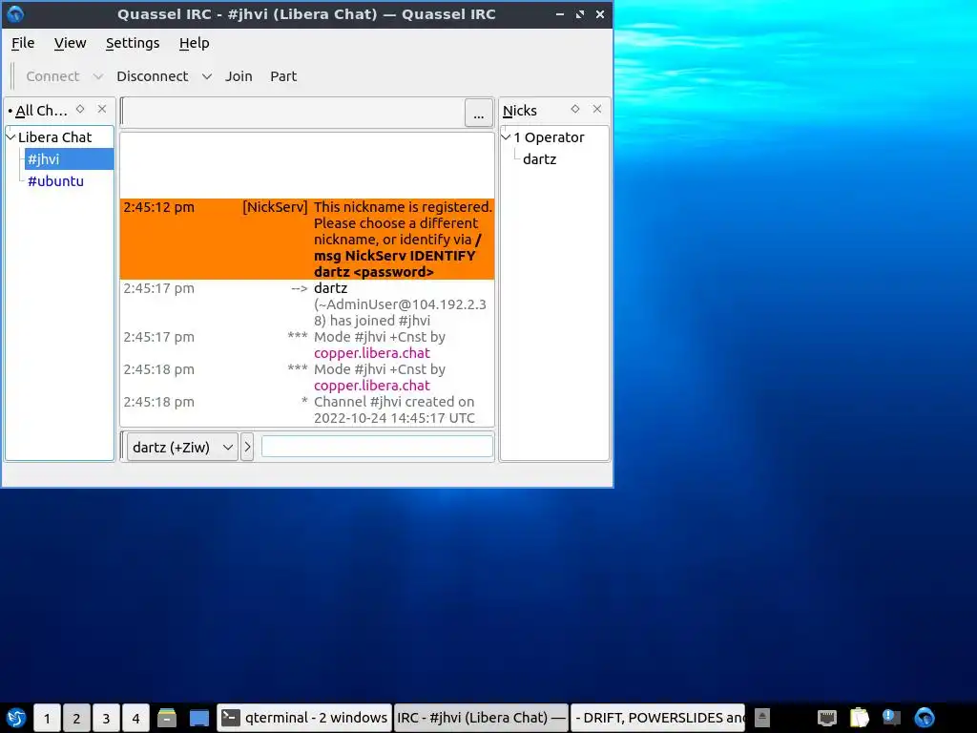Close the All Chats panel

(x=102, y=109)
